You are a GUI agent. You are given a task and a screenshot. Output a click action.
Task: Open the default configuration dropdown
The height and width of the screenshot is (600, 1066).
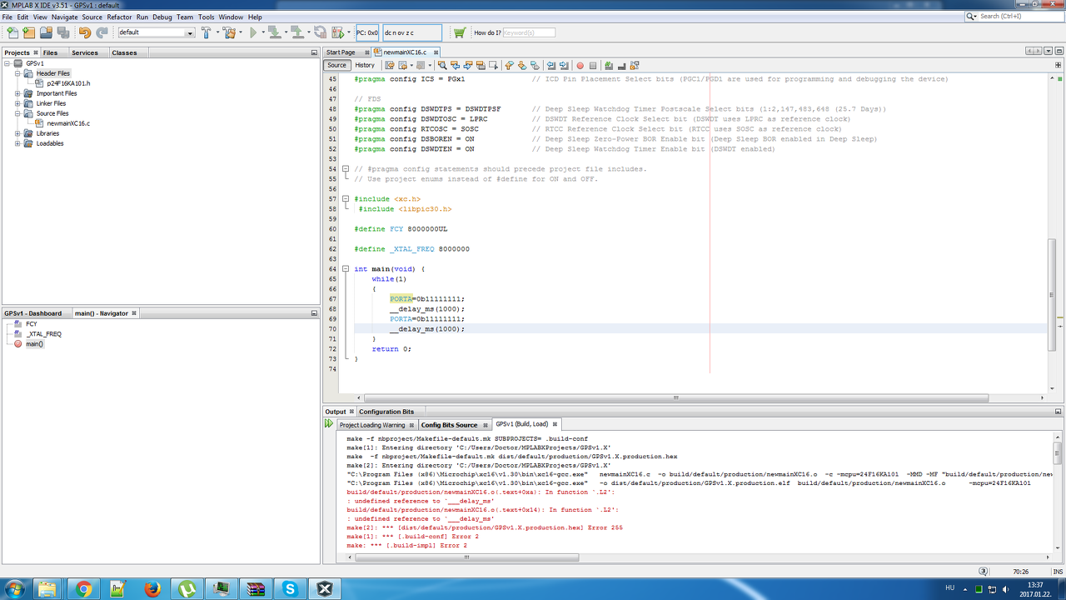(x=190, y=32)
